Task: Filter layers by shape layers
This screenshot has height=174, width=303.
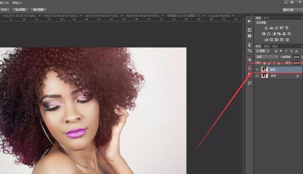Action: pyautogui.click(x=292, y=51)
